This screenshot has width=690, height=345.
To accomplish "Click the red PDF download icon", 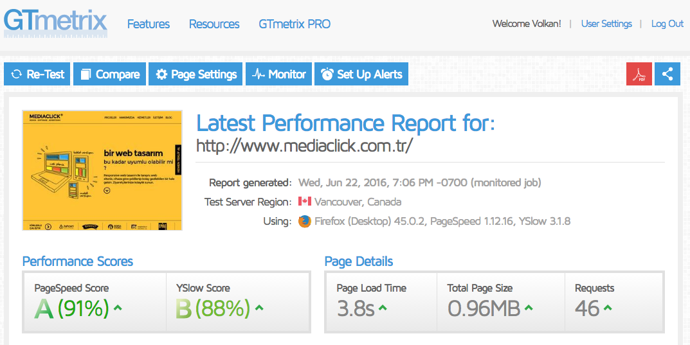I will point(639,74).
